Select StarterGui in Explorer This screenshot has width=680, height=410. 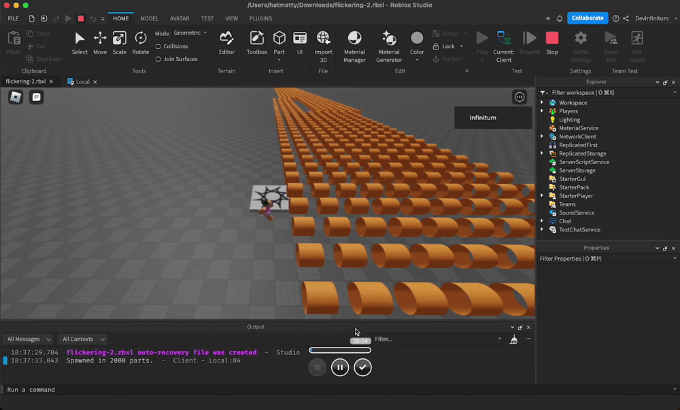point(572,179)
